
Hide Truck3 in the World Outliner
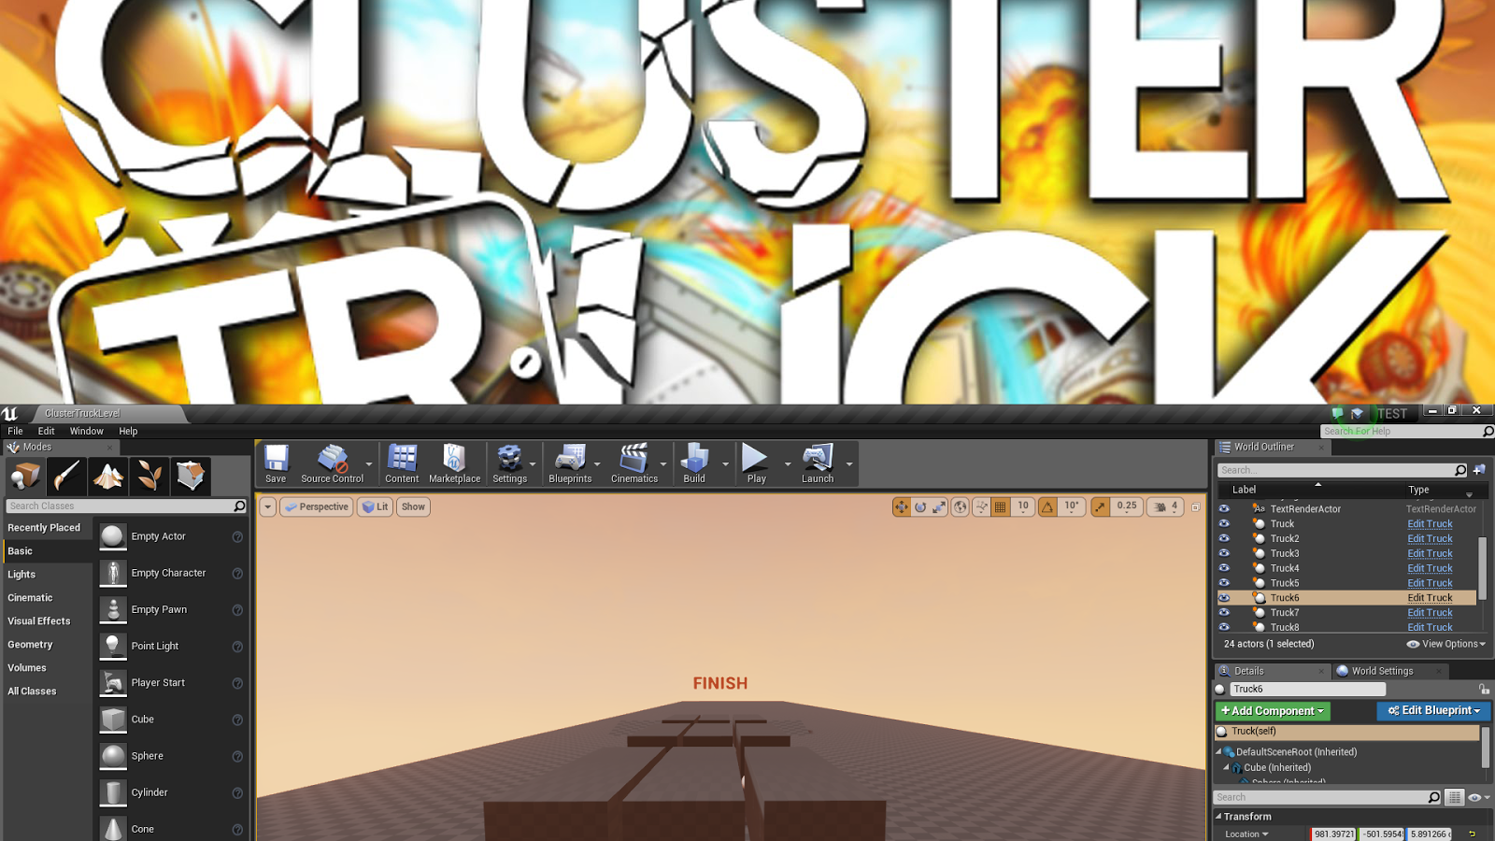tap(1224, 553)
